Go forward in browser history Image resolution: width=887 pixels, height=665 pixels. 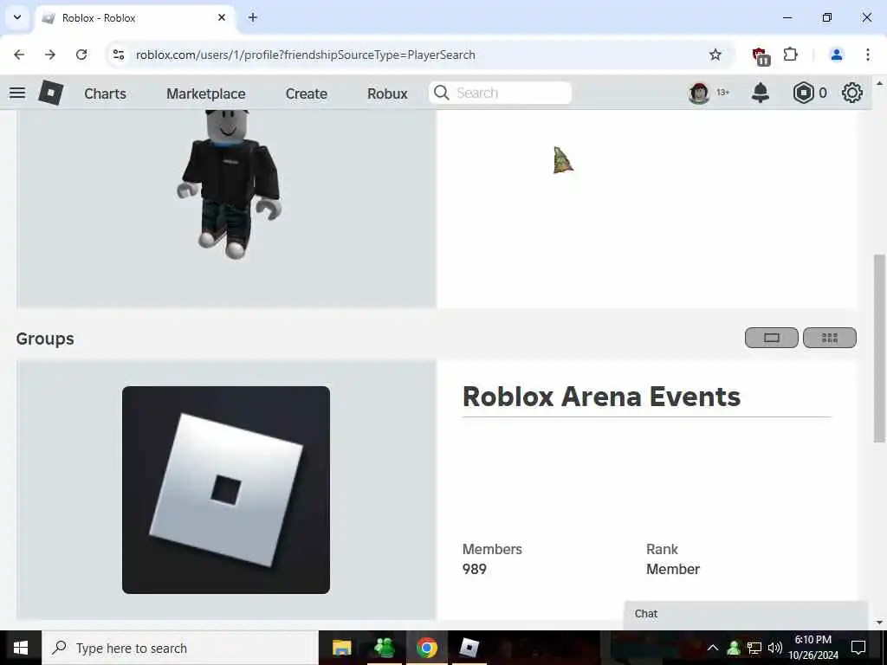pyautogui.click(x=50, y=55)
